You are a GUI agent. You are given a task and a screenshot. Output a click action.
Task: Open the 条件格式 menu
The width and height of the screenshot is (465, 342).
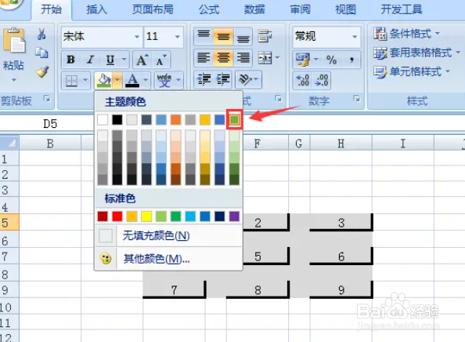tap(406, 34)
